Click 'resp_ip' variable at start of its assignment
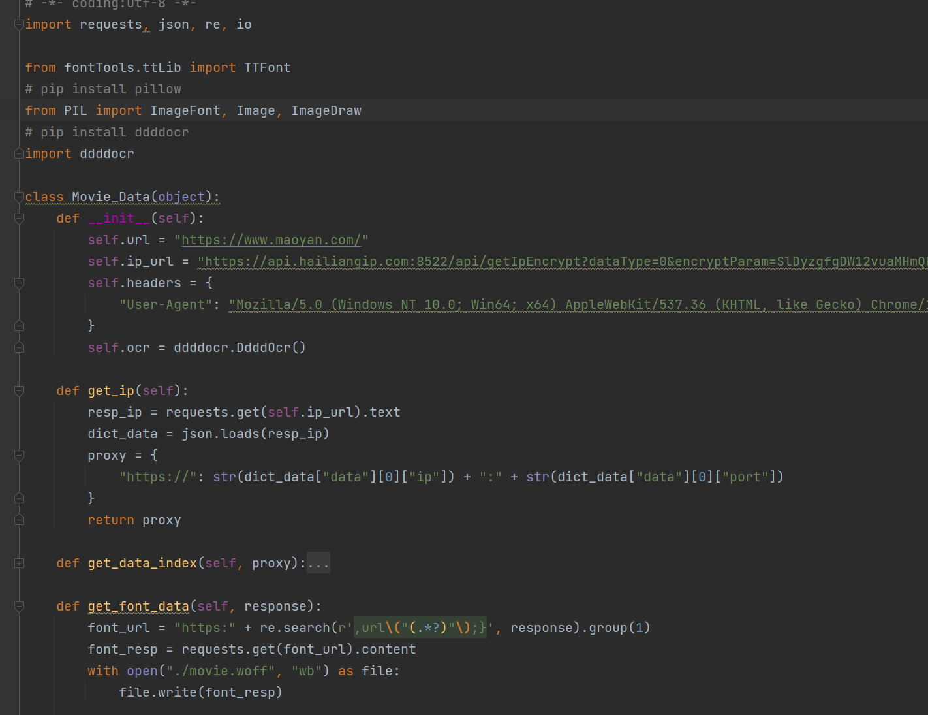The image size is (928, 715). point(115,413)
